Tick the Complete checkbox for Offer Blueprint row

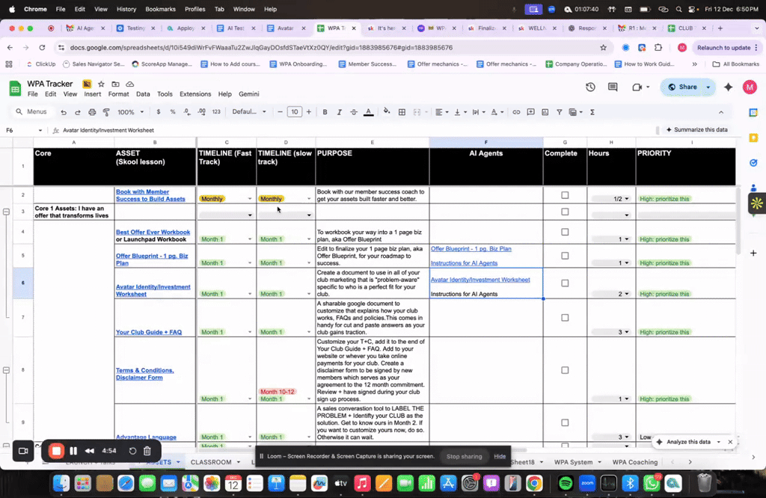click(x=565, y=256)
